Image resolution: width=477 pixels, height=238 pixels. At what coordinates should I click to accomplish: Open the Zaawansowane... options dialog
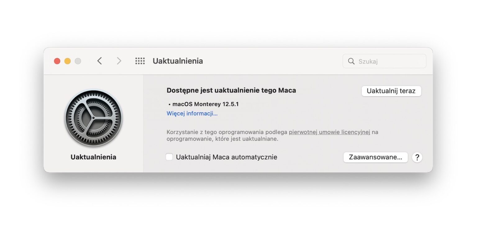point(375,157)
